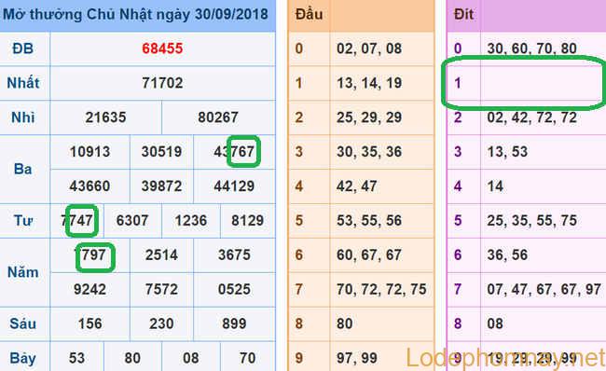Click the special prize number 68455

162,48
